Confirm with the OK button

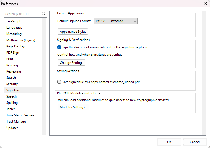pyautogui.click(x=169, y=142)
